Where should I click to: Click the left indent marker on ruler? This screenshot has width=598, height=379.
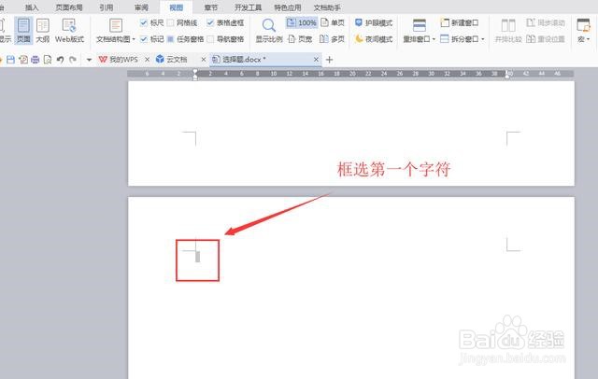(x=195, y=75)
